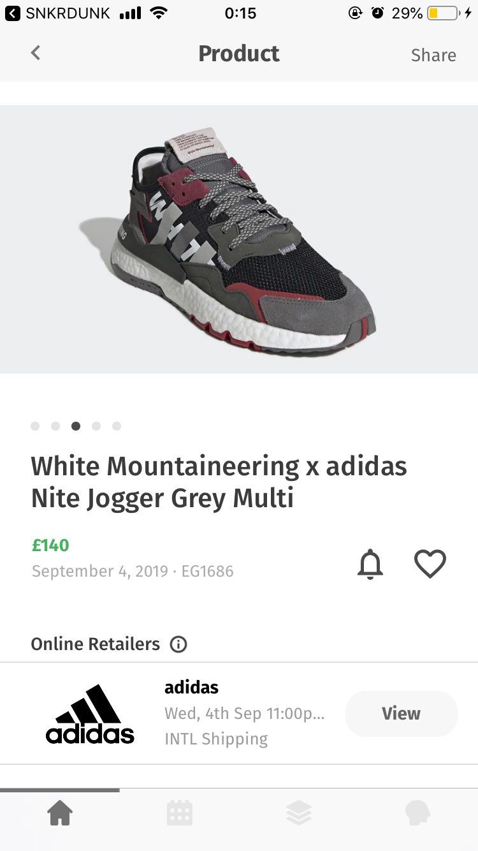Toggle the heart favorite icon

430,564
